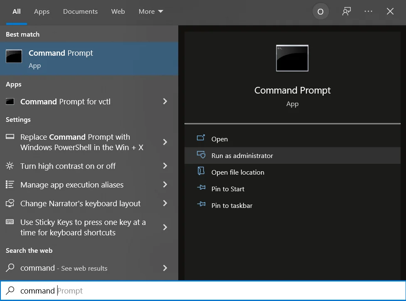Click the Open action icon
406x301 pixels.
[201, 138]
